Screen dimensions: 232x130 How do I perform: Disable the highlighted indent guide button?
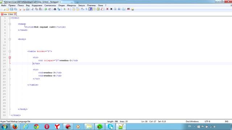(x=91, y=9)
